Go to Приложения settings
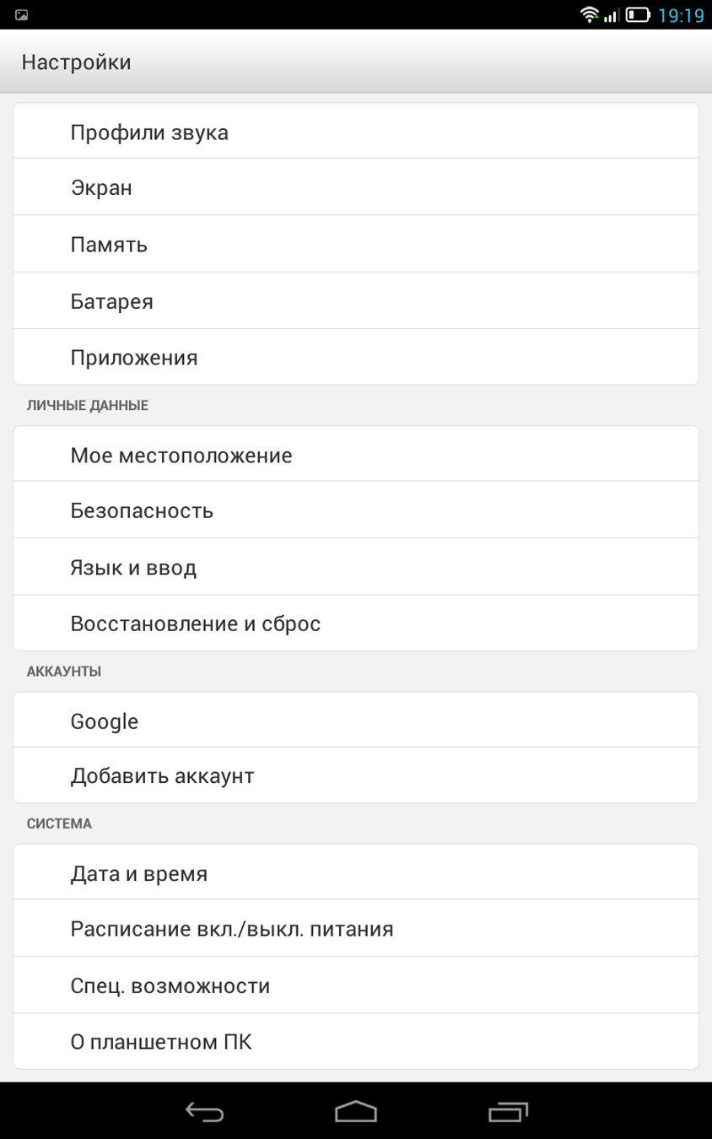Image resolution: width=712 pixels, height=1139 pixels. (356, 358)
